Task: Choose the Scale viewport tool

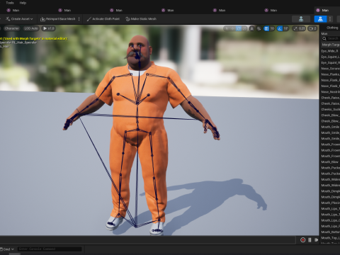Action: point(244,28)
